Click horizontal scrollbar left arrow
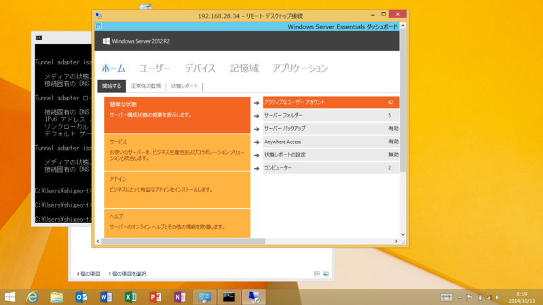The image size is (543, 305). point(98,241)
